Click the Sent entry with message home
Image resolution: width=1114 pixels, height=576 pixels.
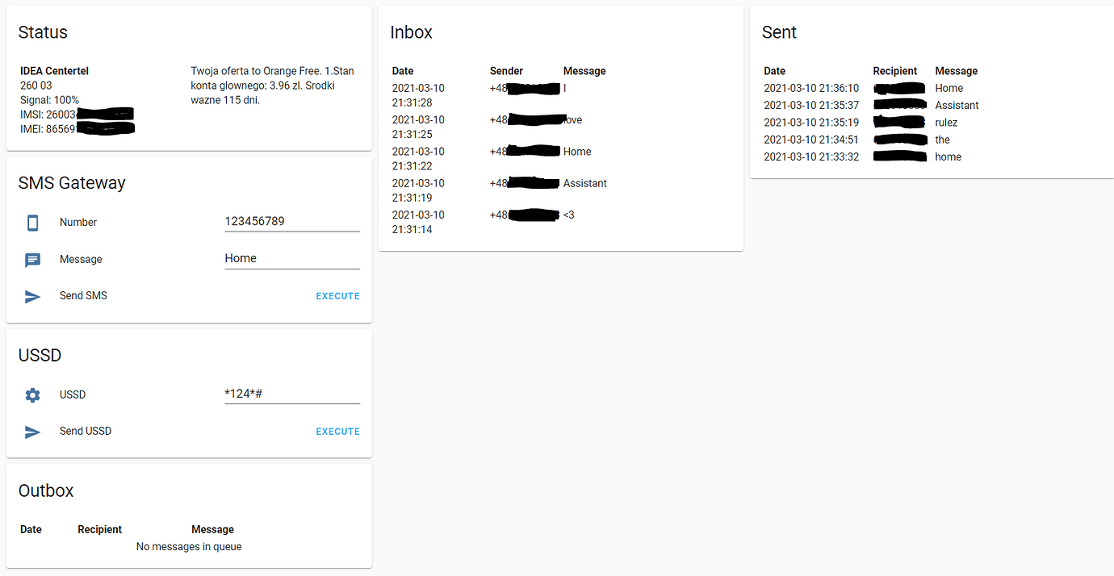(948, 157)
